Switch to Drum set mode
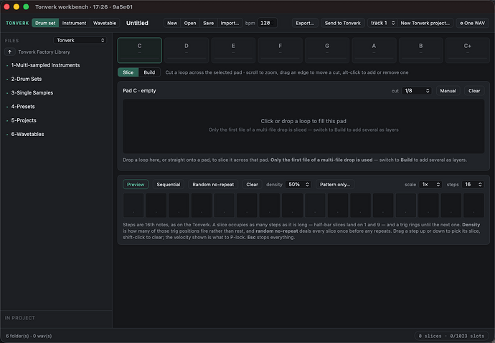This screenshot has height=343, width=495. (45, 23)
